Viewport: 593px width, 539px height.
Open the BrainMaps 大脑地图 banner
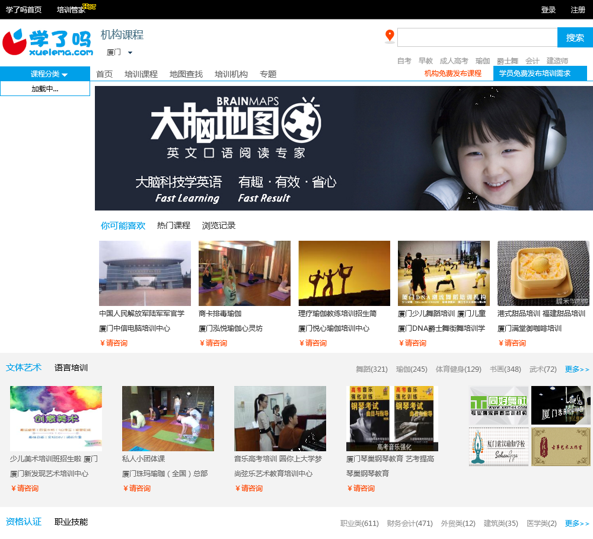click(x=344, y=148)
